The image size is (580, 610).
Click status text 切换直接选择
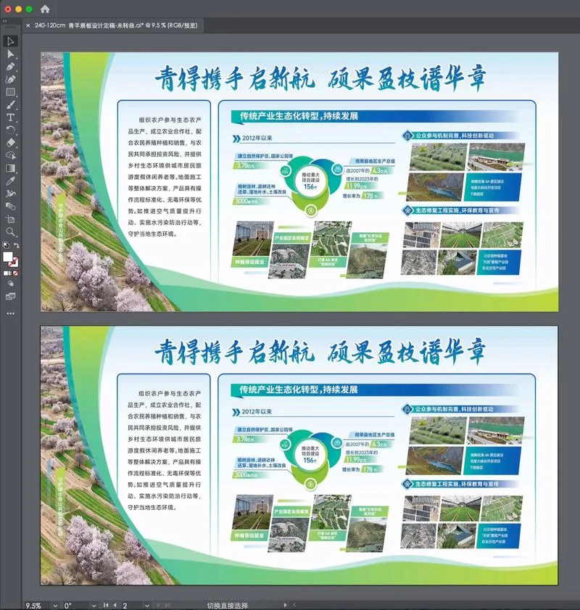(228, 606)
